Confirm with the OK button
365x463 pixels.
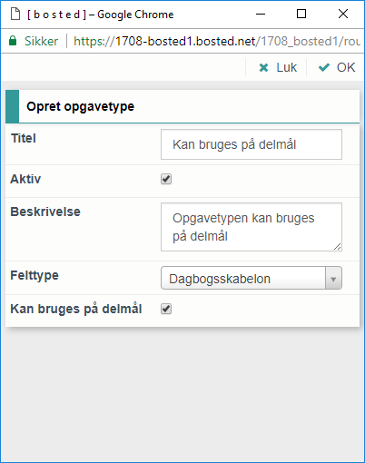tap(337, 67)
